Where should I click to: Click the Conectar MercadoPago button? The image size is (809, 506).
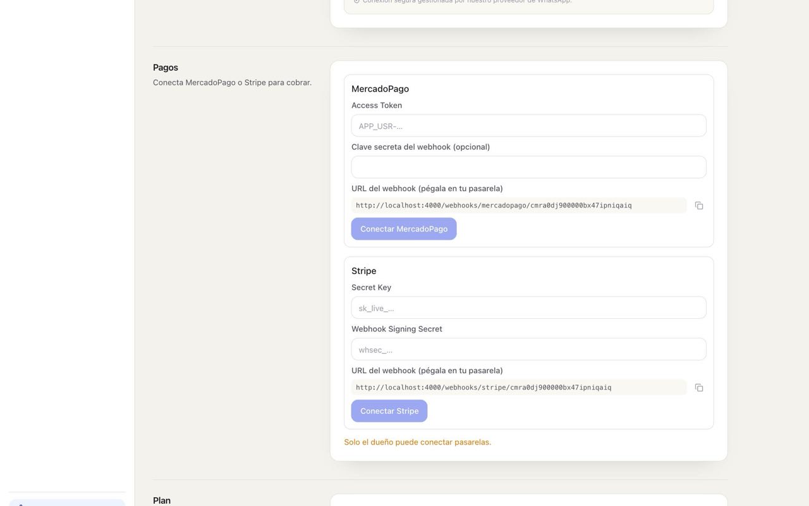tap(404, 229)
